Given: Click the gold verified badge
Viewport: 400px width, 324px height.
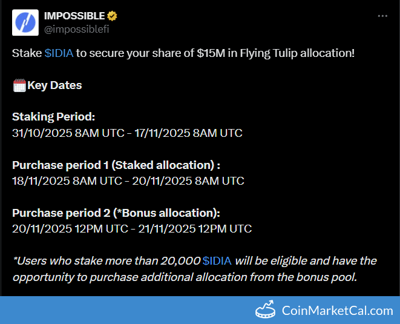Looking at the screenshot, I should click(x=113, y=16).
